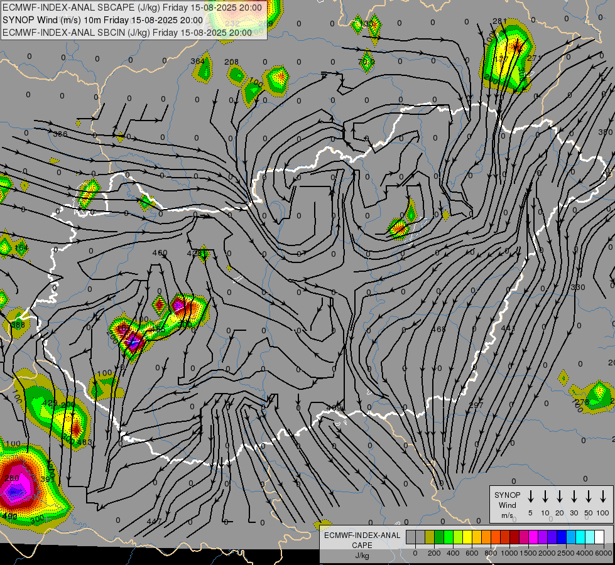Click the map value '278'
615x565 pixels.
point(582,402)
